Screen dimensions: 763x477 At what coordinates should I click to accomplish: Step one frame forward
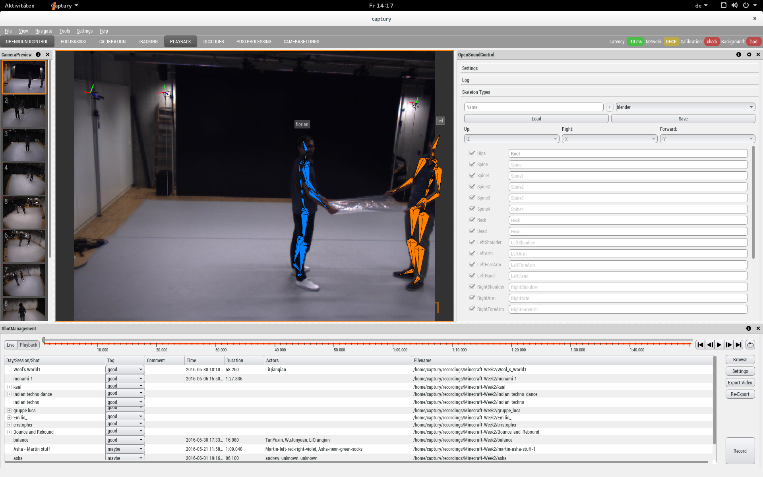click(729, 345)
